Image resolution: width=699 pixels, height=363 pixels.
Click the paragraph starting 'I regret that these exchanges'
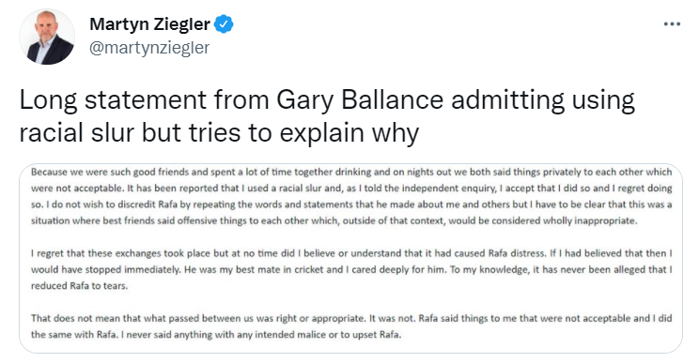click(x=351, y=269)
